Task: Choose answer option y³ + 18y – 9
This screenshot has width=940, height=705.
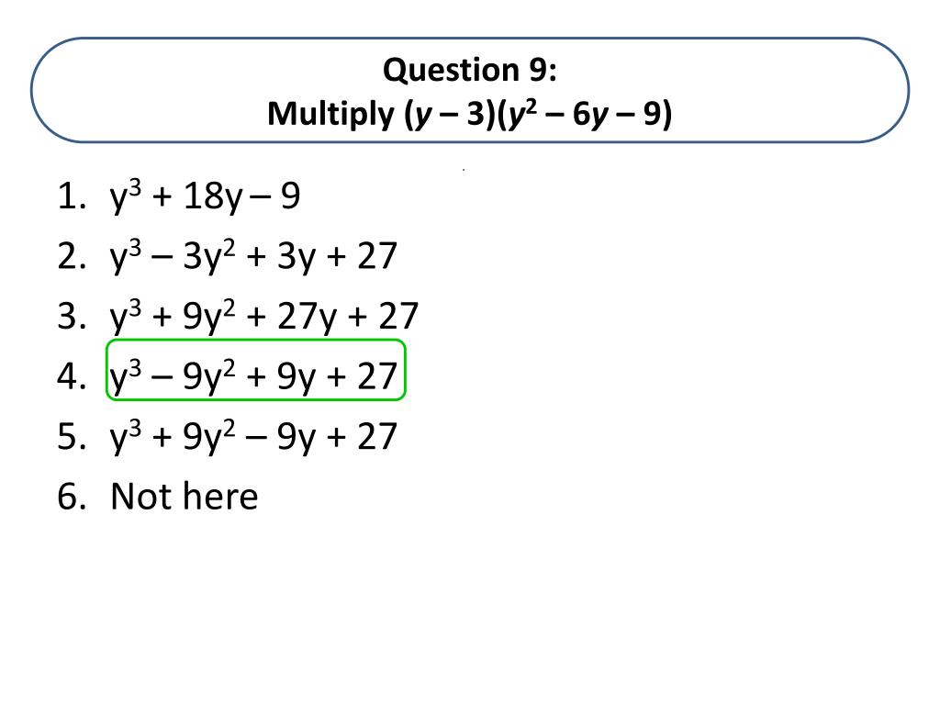Action: tap(205, 196)
